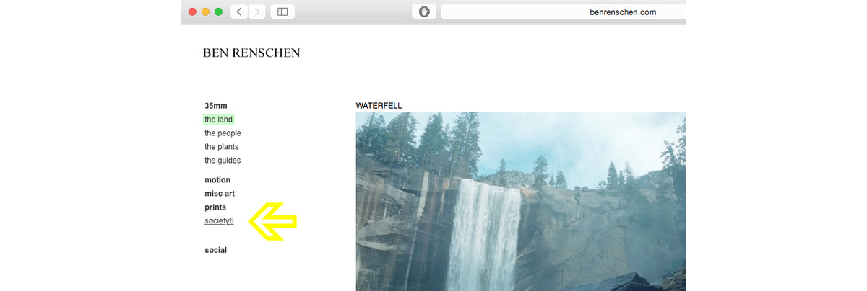Image resolution: width=867 pixels, height=291 pixels.
Task: Expand the misc art section
Action: point(220,194)
